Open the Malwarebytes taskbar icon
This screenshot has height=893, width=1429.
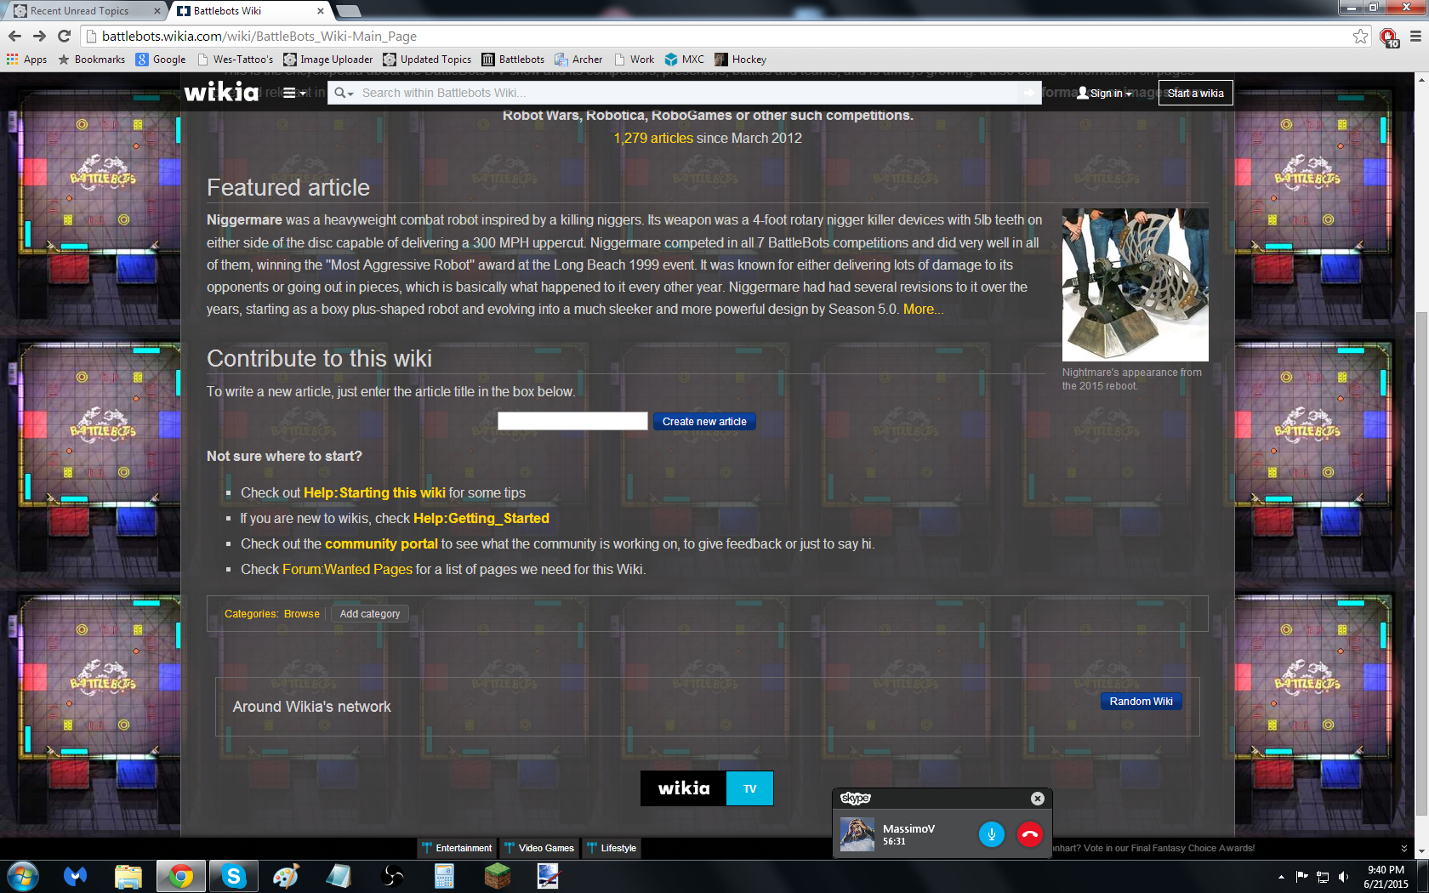(75, 876)
